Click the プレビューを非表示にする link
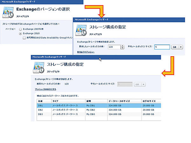Viewport: 191px width, 143px height. (x=45, y=89)
